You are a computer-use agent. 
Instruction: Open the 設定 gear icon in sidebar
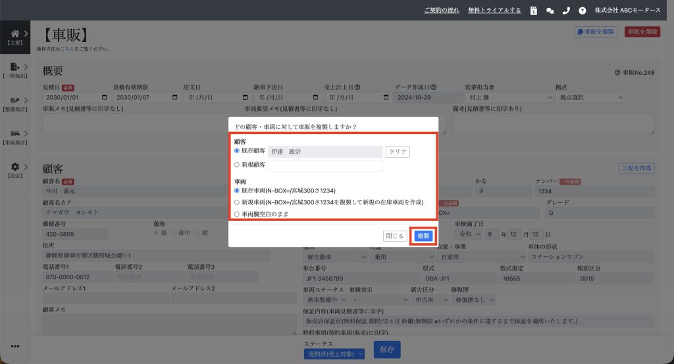pos(15,167)
